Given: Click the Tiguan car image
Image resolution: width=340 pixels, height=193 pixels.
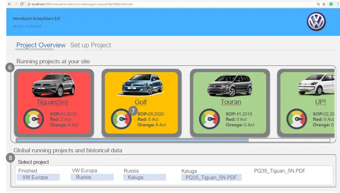Looking at the screenshot, I should [x=54, y=85].
